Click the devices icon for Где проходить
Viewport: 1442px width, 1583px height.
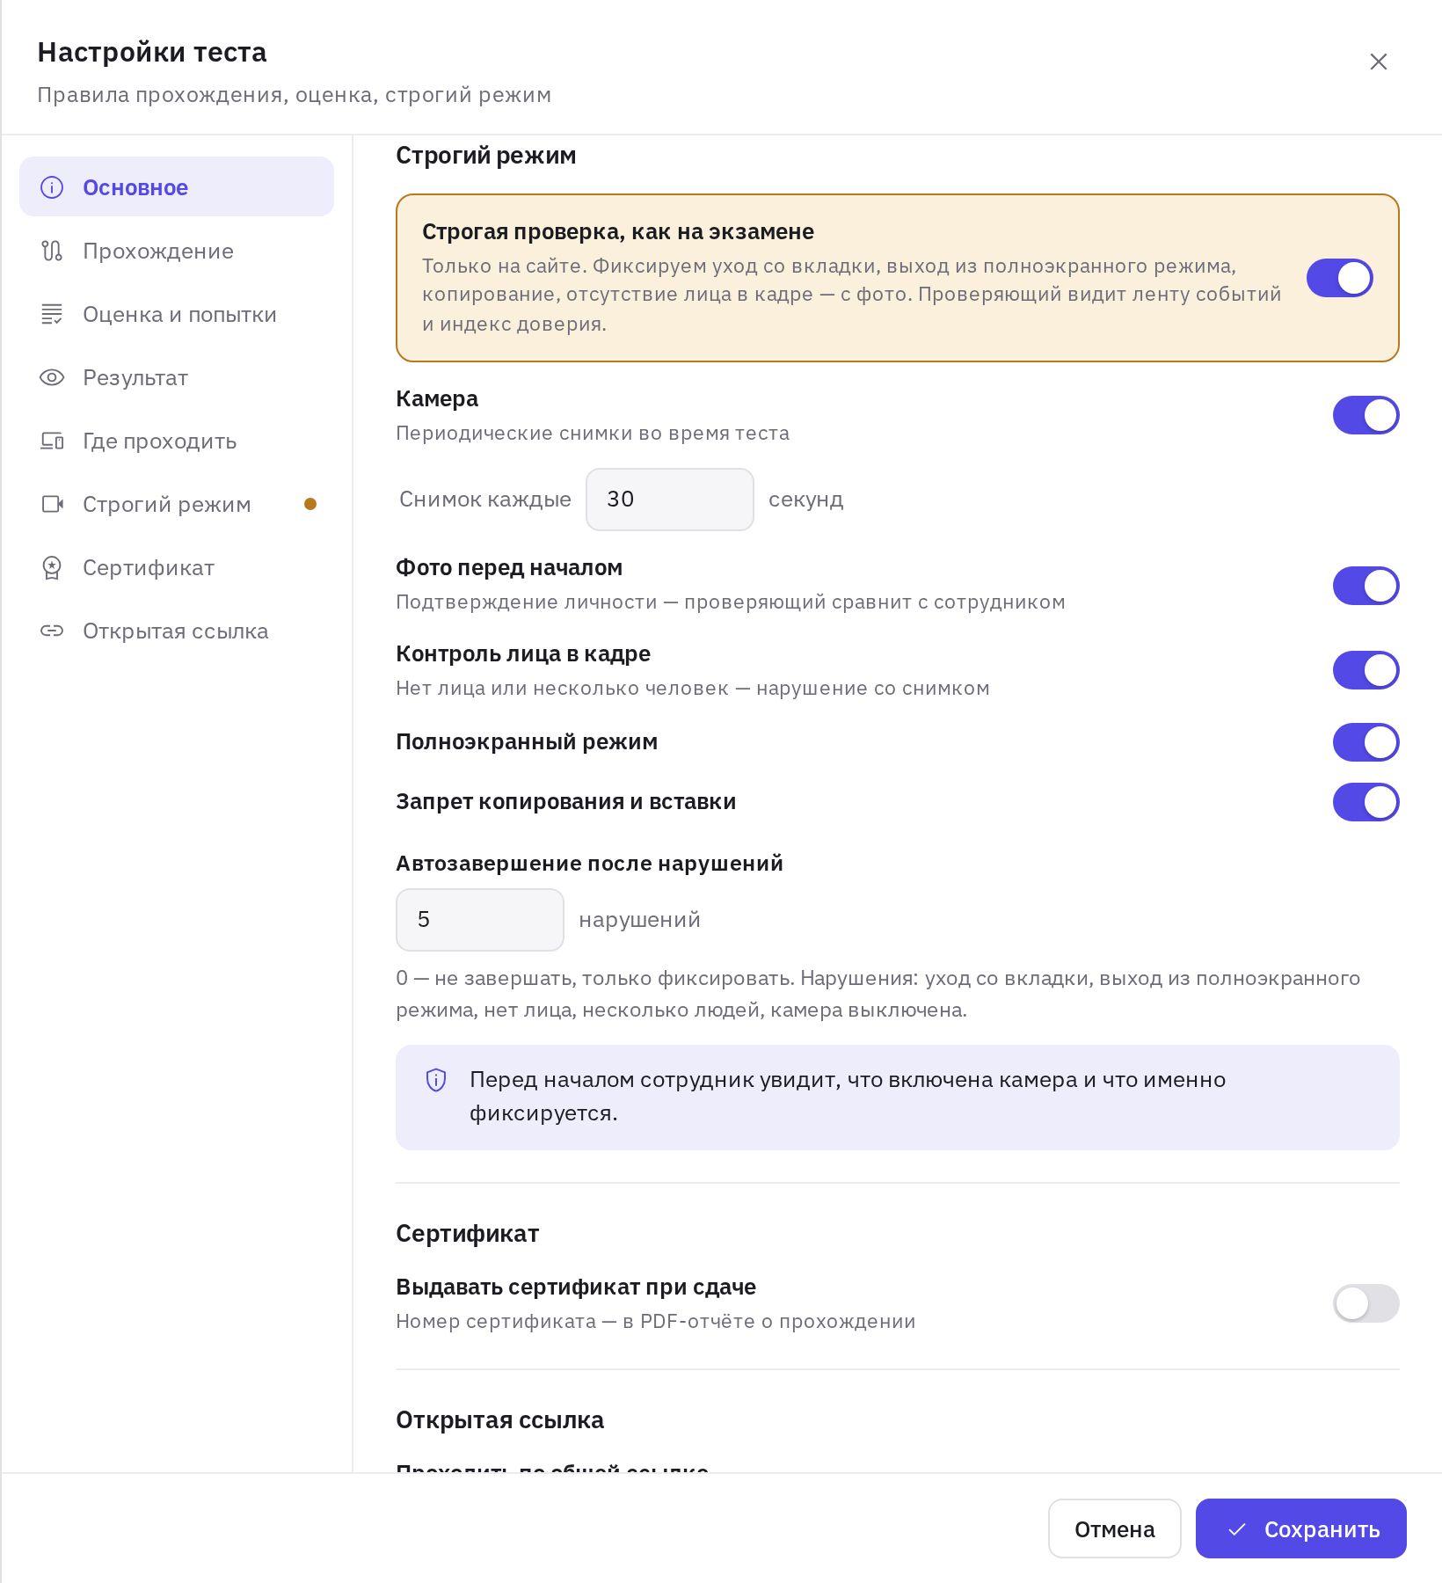tap(52, 441)
